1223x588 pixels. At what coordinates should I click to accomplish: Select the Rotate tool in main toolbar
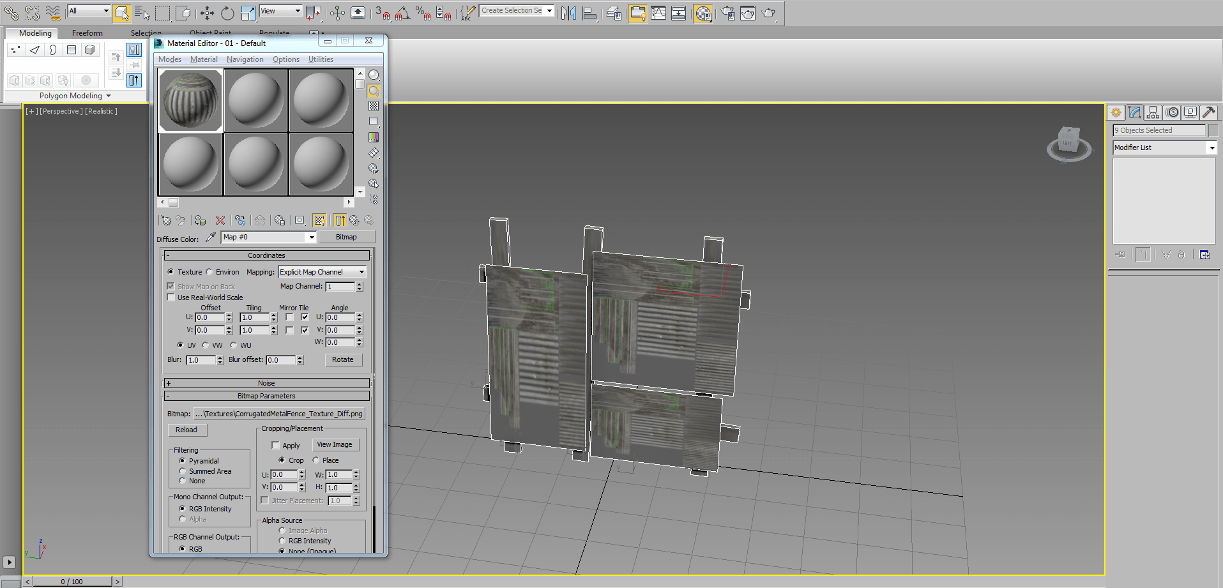coord(227,13)
